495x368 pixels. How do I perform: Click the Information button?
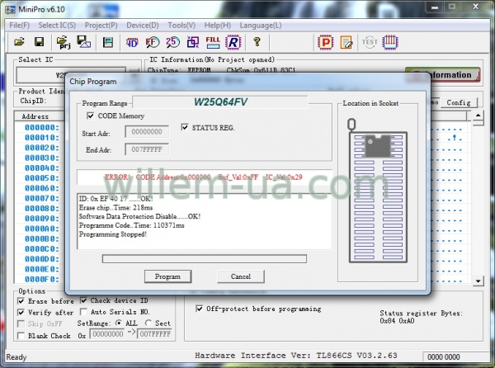point(442,75)
